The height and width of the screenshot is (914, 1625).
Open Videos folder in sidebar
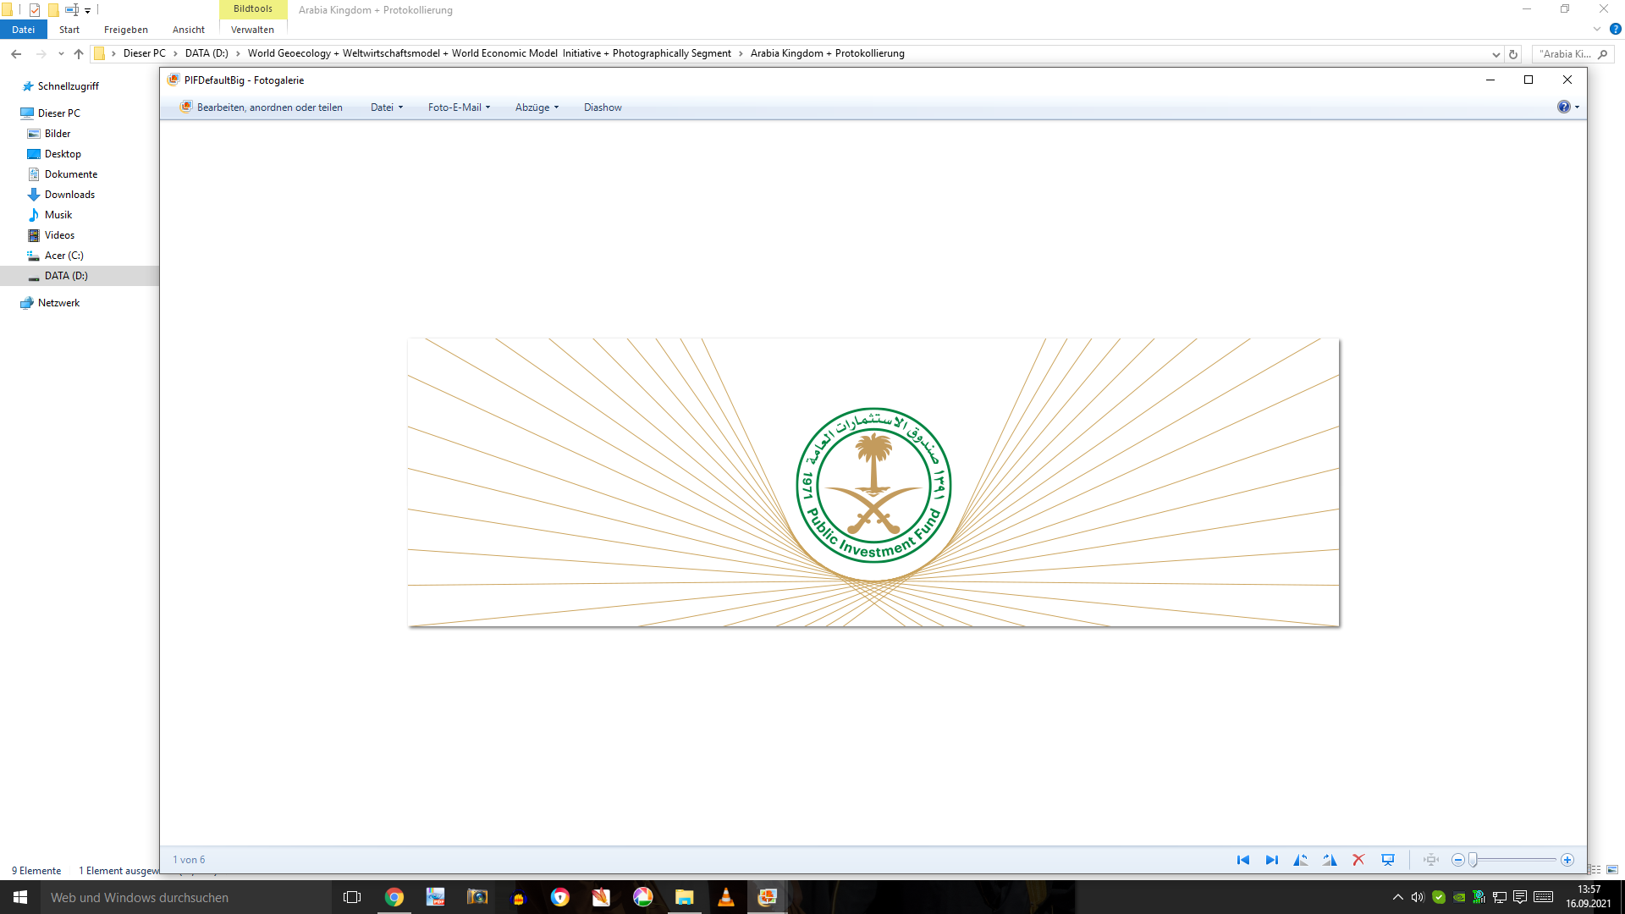coord(59,235)
